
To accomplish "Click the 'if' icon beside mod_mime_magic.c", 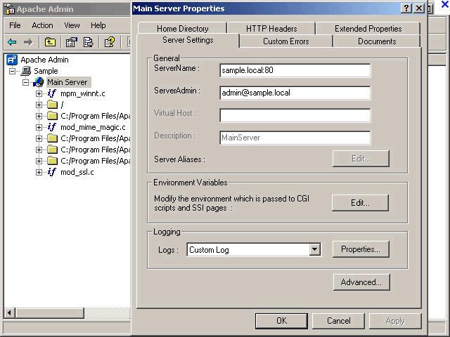I will (x=52, y=127).
